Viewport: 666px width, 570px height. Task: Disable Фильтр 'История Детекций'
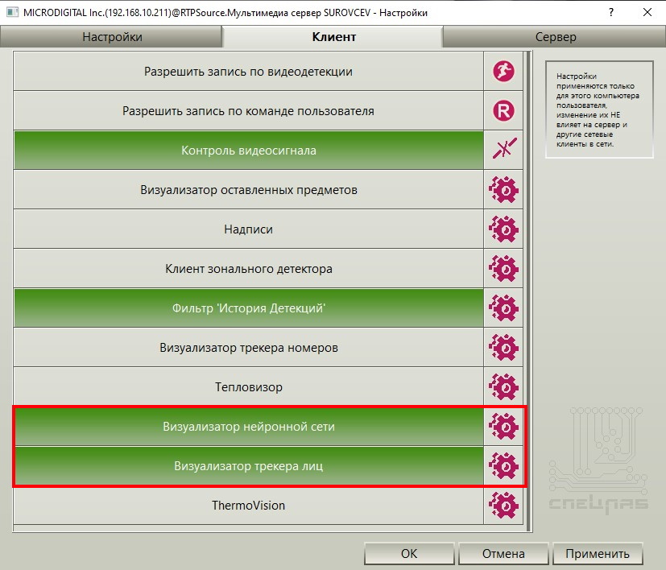coord(249,308)
